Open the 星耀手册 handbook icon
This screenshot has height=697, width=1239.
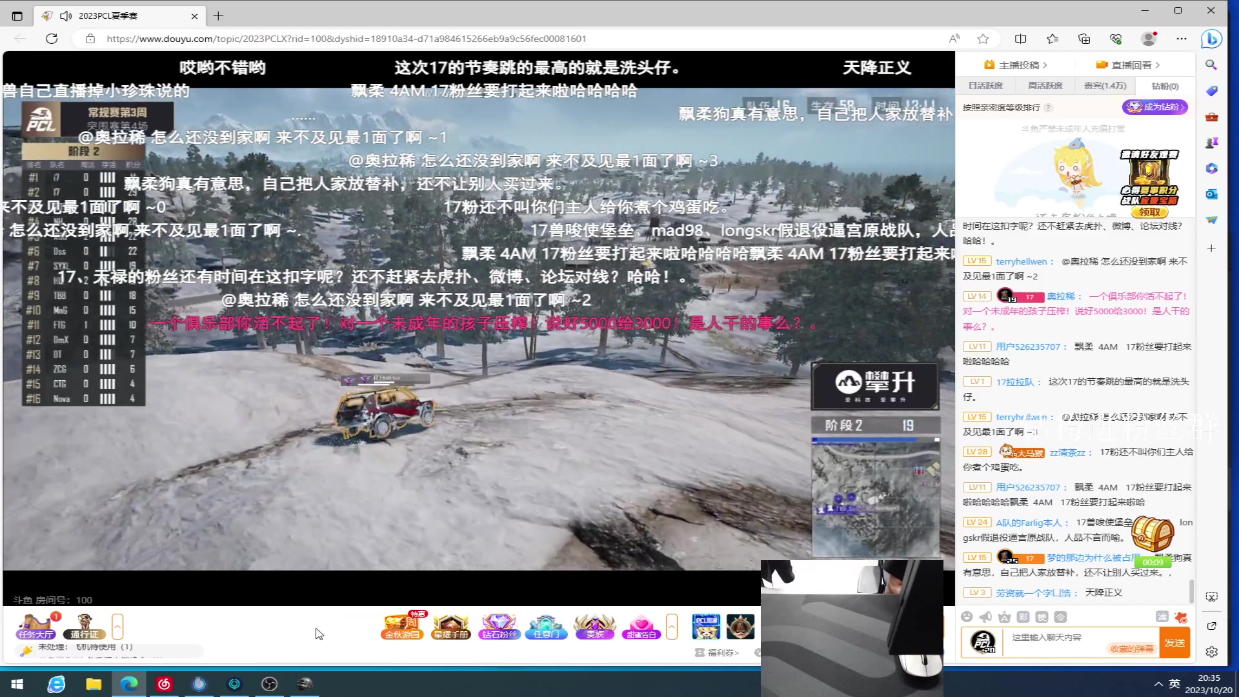coord(451,626)
